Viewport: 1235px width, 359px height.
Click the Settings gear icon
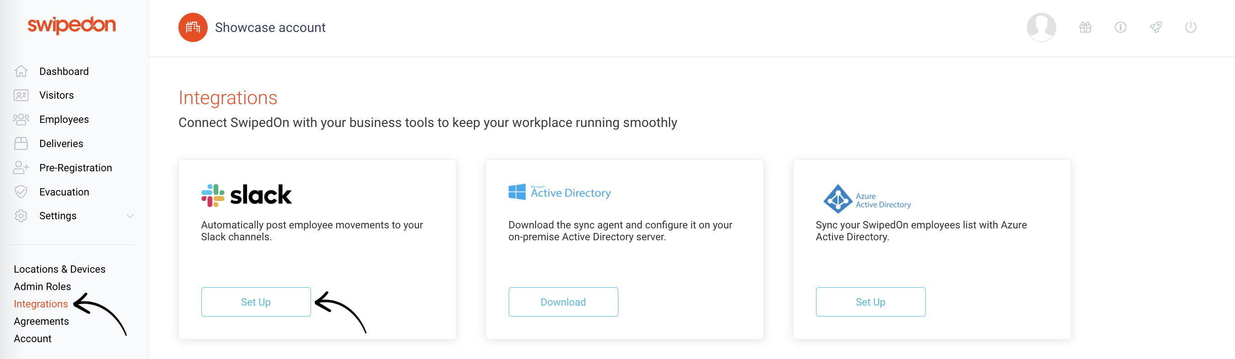coord(21,216)
